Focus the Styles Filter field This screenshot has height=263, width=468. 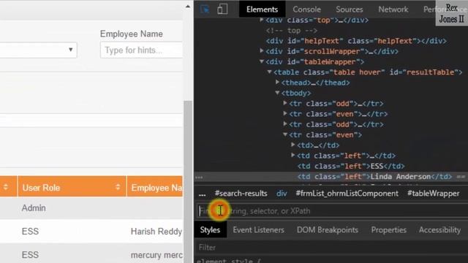(331, 248)
